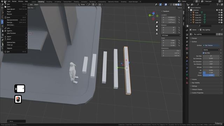Switch to the Modeling workspace tab
Viewport: 224px width, 126px height.
41,2
